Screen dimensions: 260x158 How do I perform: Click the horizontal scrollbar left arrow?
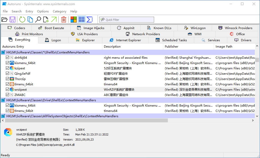3,121
